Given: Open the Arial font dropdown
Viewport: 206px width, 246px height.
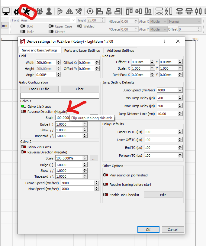Looking at the screenshot, I should pyautogui.click(x=48, y=20).
